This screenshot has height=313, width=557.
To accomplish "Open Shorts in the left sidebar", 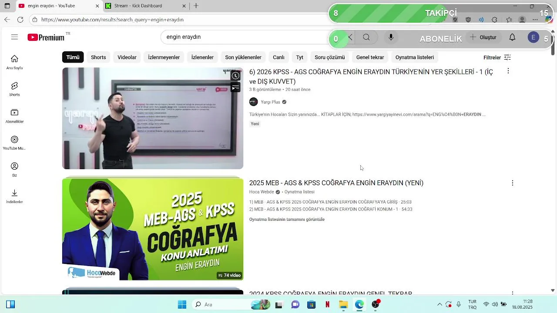I will (14, 89).
